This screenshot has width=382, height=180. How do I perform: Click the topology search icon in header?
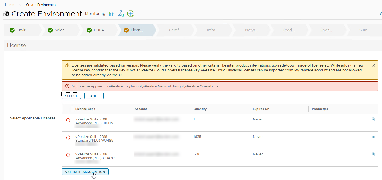pyautogui.click(x=121, y=14)
